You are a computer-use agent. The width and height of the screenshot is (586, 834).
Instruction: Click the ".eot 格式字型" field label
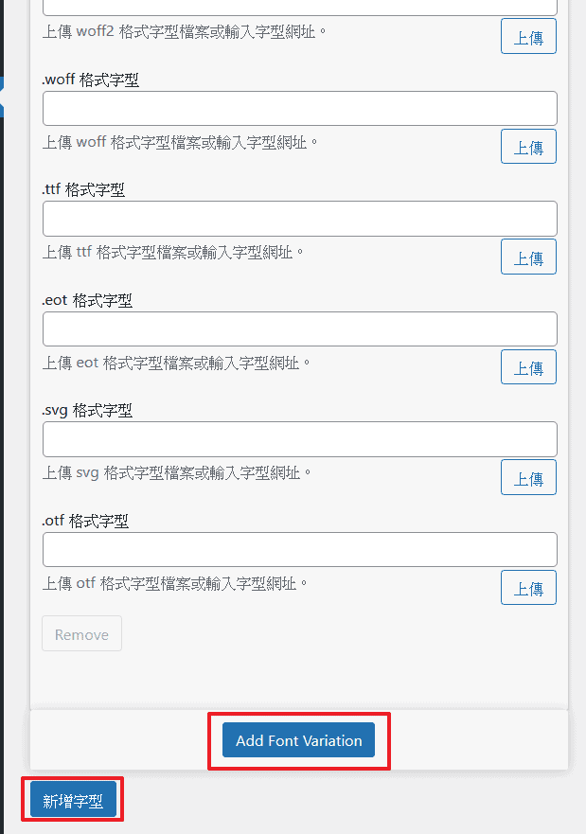point(87,301)
